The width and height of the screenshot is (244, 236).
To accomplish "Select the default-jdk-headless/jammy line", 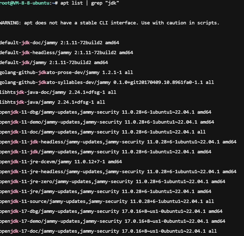I will point(67,53).
